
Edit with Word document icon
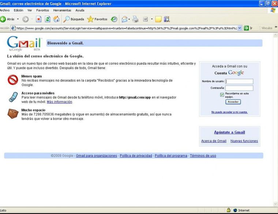pyautogui.click(x=145, y=19)
